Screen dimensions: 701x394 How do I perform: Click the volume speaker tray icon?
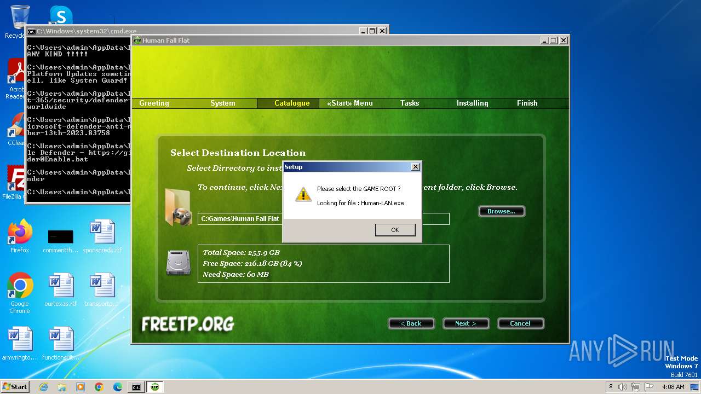(623, 387)
